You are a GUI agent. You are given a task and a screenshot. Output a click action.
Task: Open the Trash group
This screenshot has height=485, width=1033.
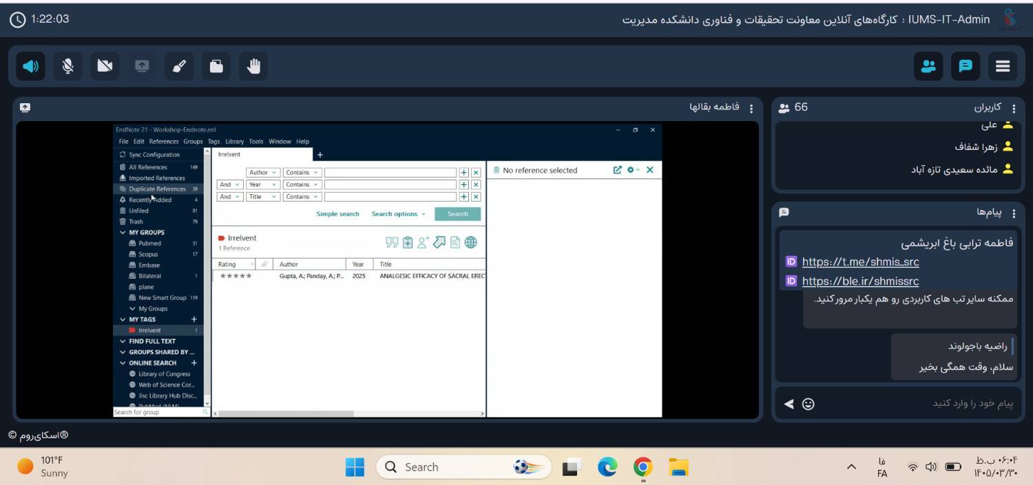[x=158, y=222]
